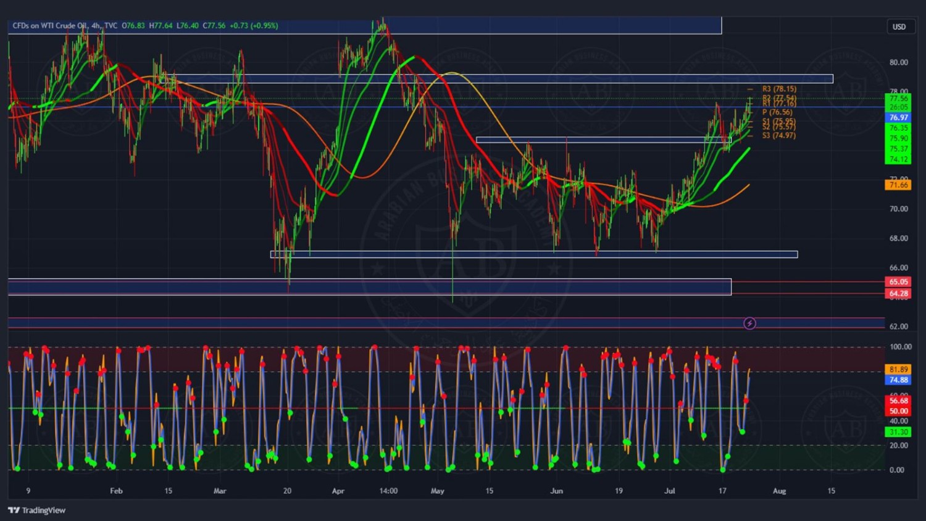The width and height of the screenshot is (926, 521).
Task: Click the Aug label on time axis
Action: [779, 491]
